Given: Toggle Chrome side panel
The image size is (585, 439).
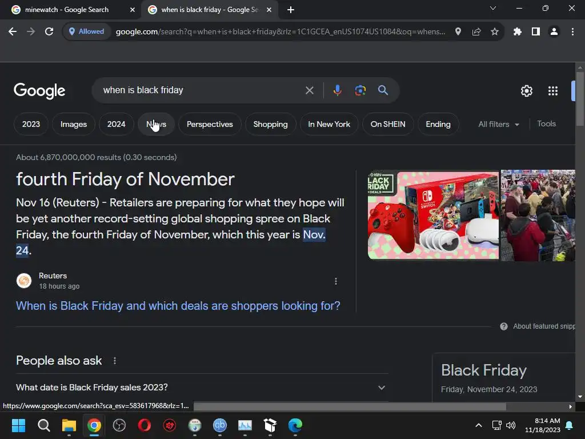Looking at the screenshot, I should (x=536, y=32).
